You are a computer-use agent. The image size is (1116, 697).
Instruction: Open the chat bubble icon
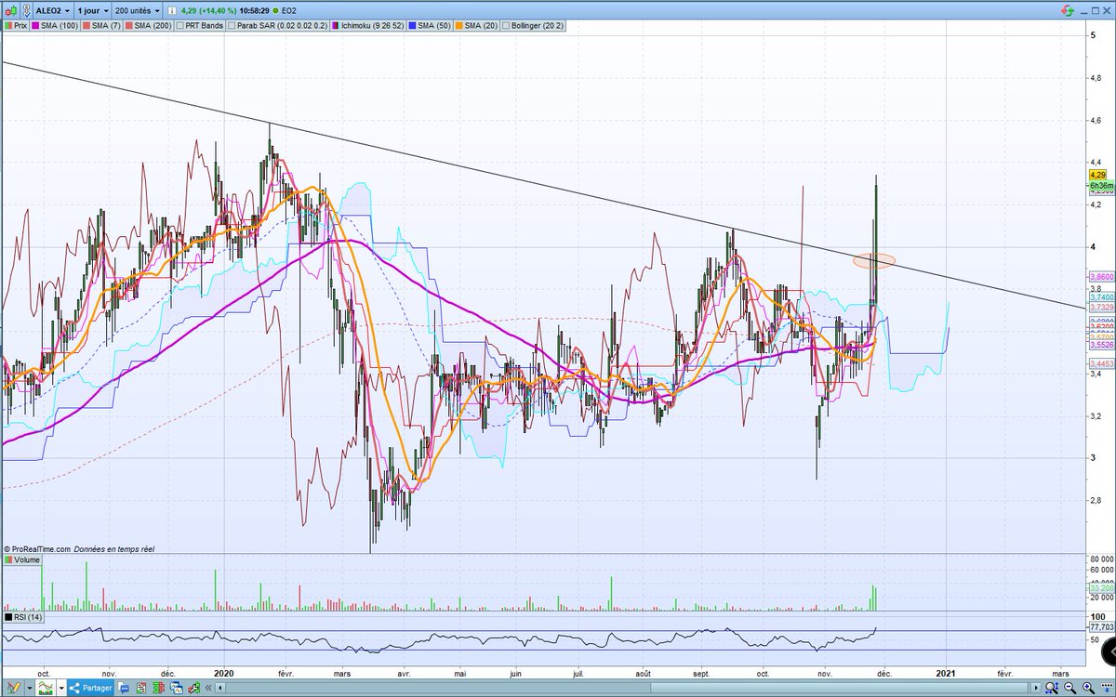(x=124, y=688)
